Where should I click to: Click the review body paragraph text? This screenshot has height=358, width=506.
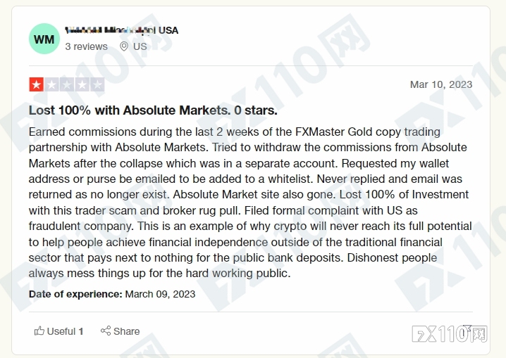click(x=250, y=203)
